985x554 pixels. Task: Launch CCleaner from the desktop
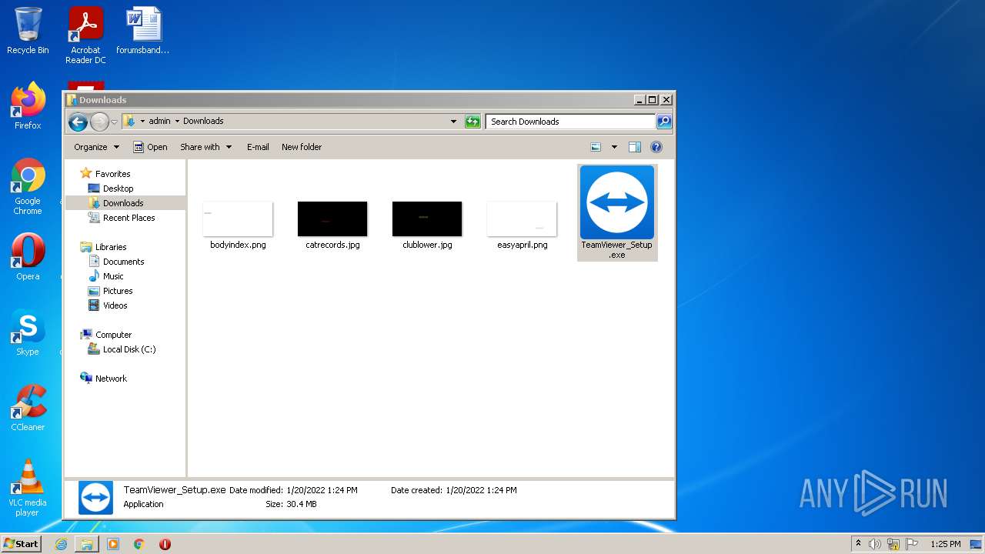(x=28, y=408)
